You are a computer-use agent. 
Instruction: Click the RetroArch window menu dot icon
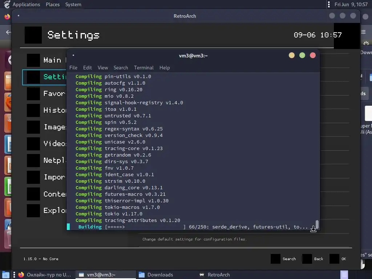[19, 16]
